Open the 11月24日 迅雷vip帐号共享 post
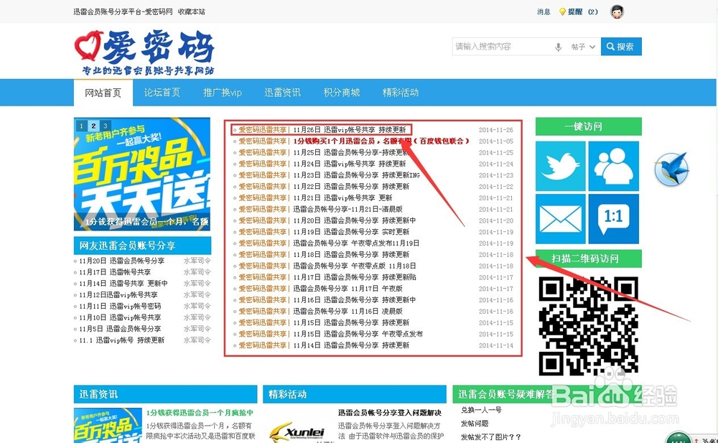 [350, 164]
